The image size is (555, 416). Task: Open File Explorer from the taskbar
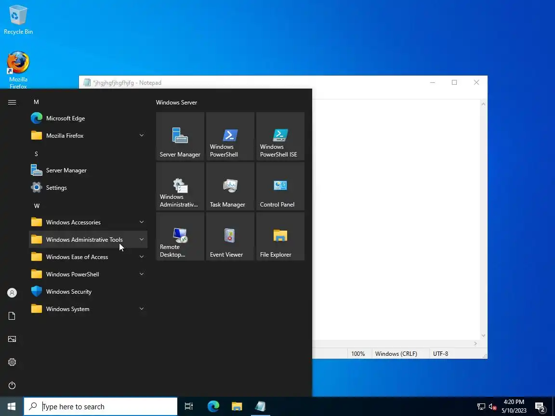pos(237,406)
